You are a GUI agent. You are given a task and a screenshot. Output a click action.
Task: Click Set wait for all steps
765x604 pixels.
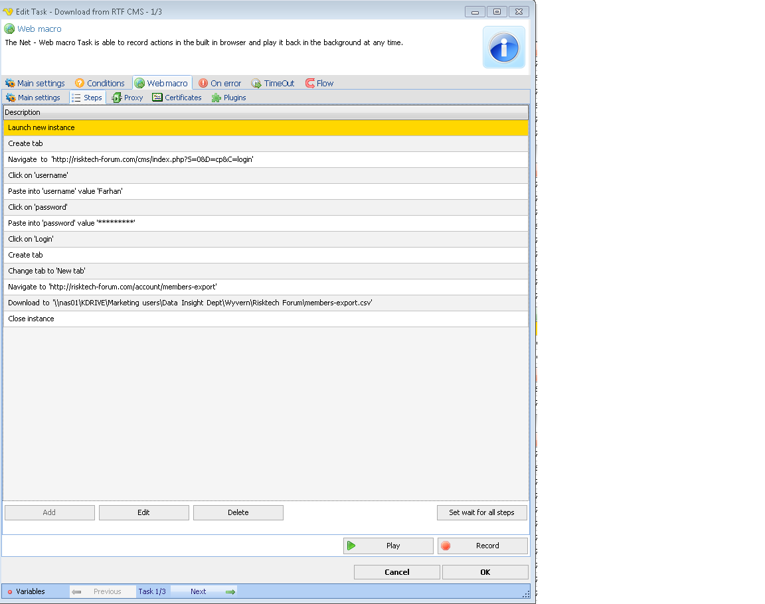[481, 512]
